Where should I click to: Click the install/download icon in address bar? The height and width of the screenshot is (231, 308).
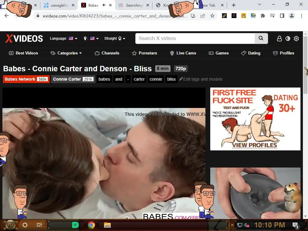coord(193,16)
